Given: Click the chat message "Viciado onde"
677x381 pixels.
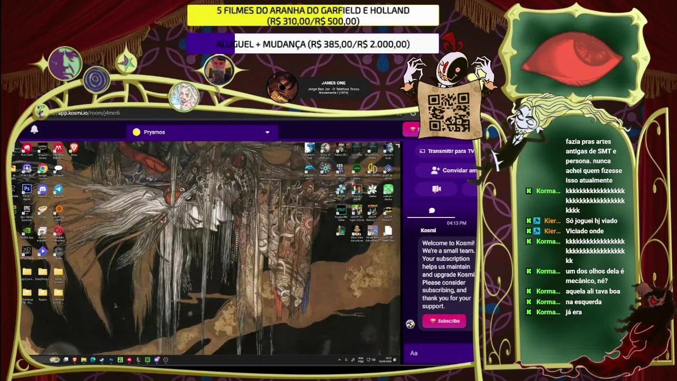Looking at the screenshot, I should 584,231.
